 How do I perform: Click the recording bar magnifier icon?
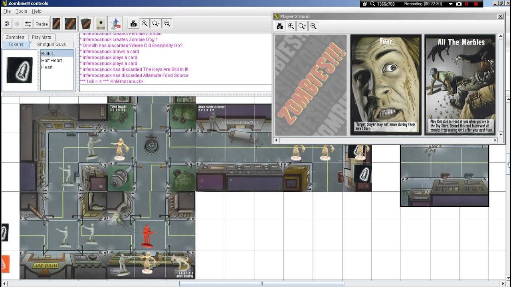pos(372,4)
